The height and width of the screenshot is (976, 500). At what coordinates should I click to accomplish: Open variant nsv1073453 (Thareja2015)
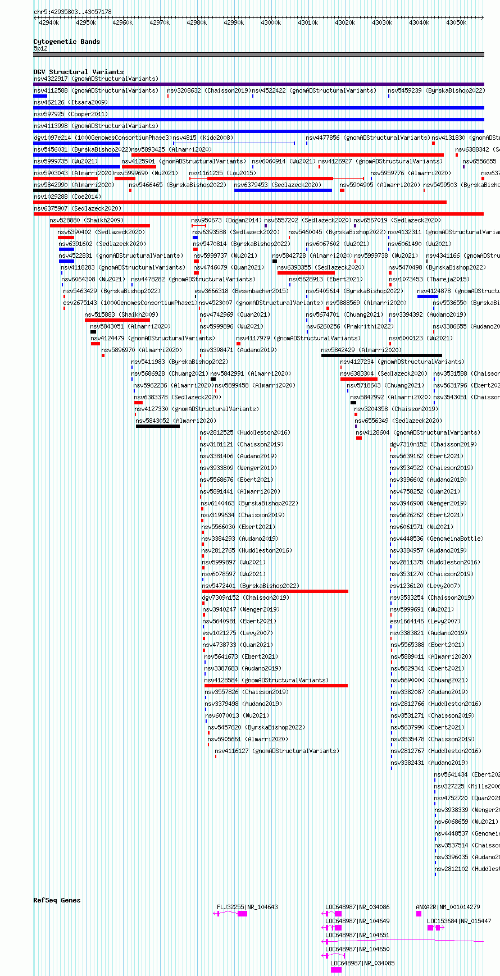429,279
